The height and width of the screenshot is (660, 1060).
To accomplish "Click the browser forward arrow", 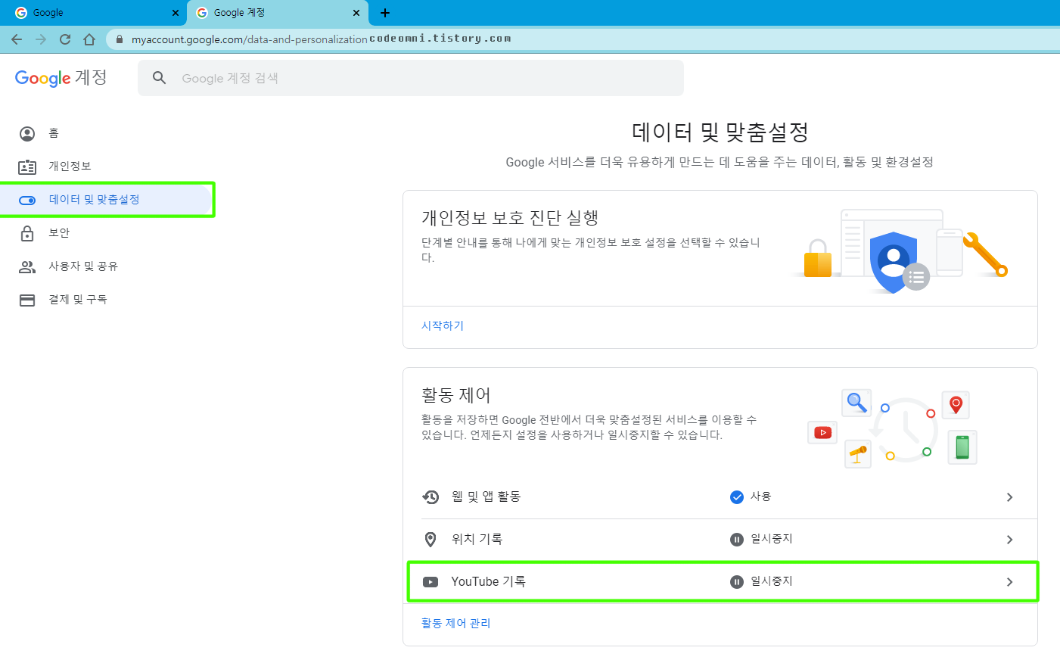I will (41, 39).
